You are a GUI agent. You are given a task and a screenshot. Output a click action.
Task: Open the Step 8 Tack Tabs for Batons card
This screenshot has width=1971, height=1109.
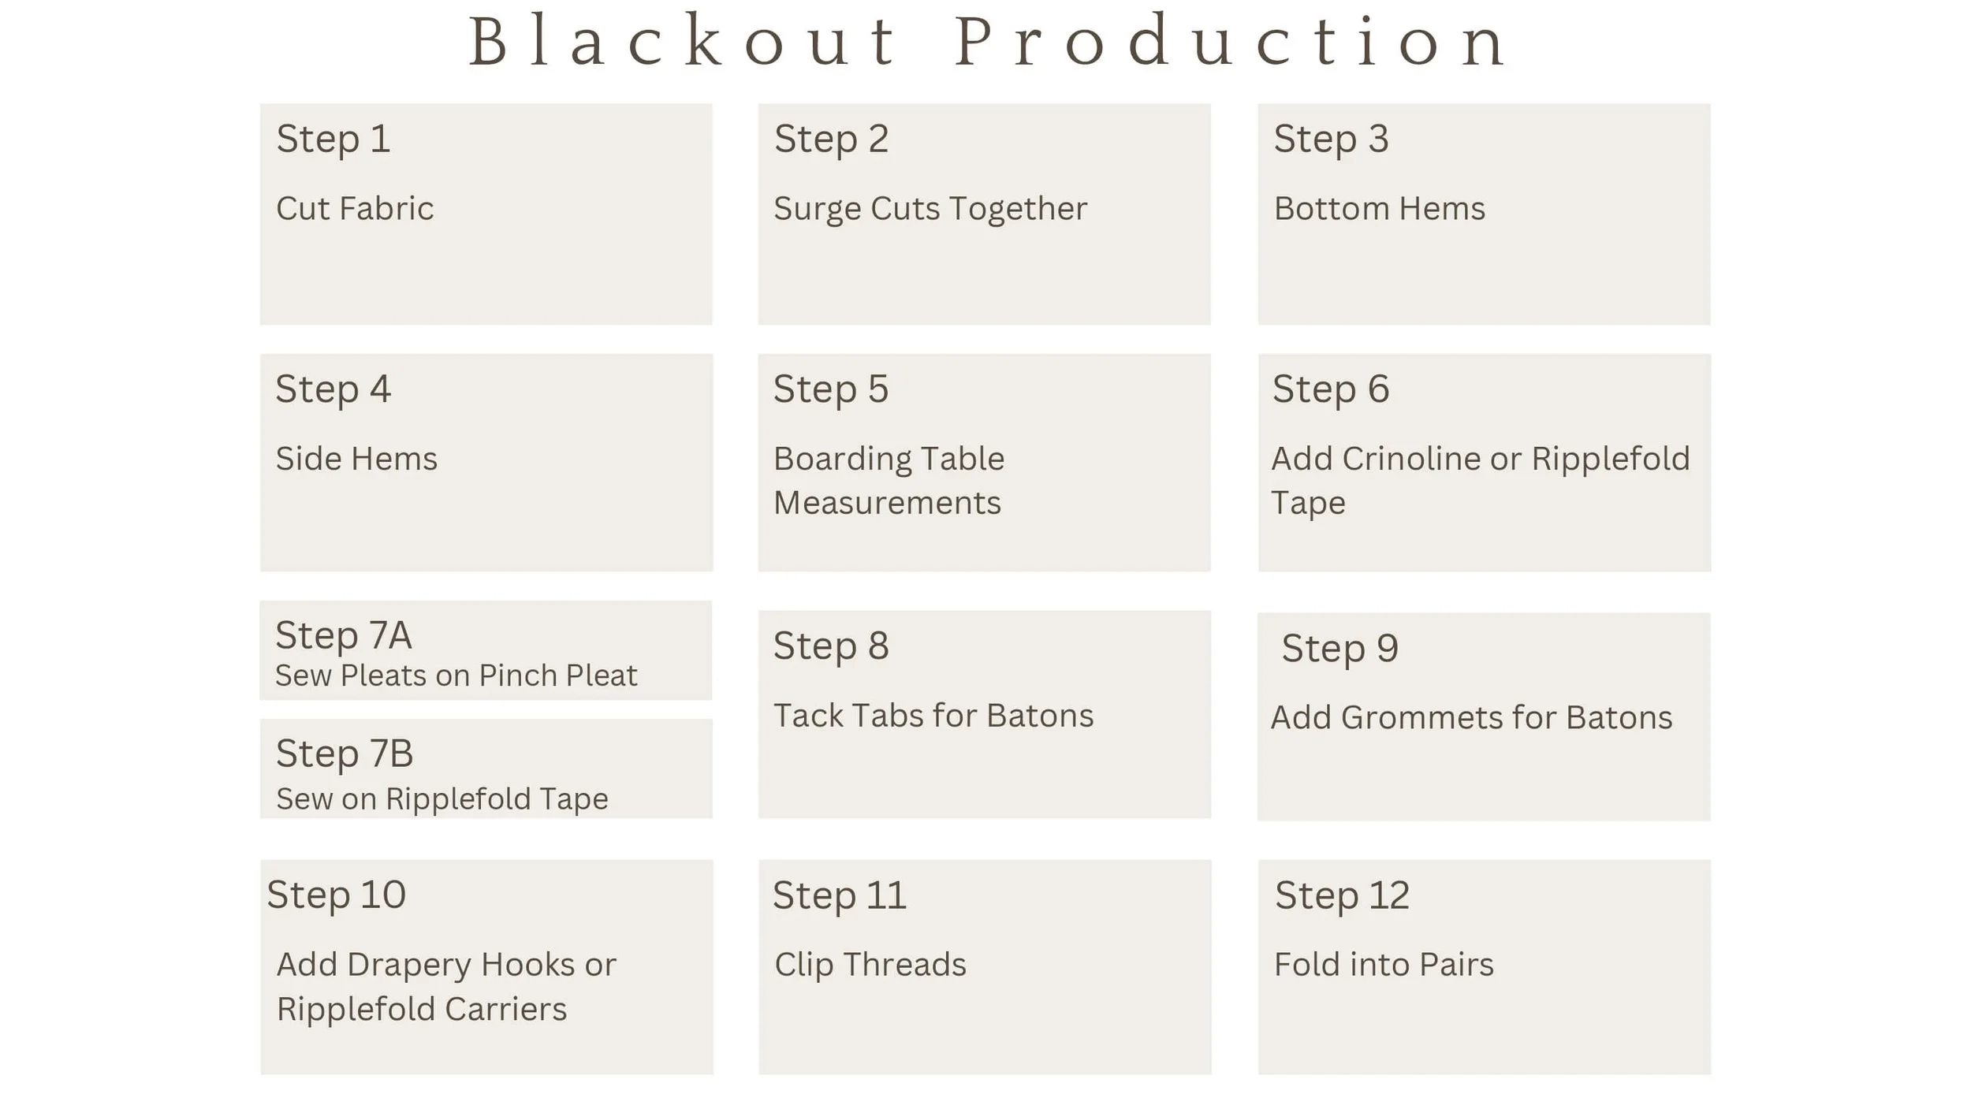tap(985, 714)
